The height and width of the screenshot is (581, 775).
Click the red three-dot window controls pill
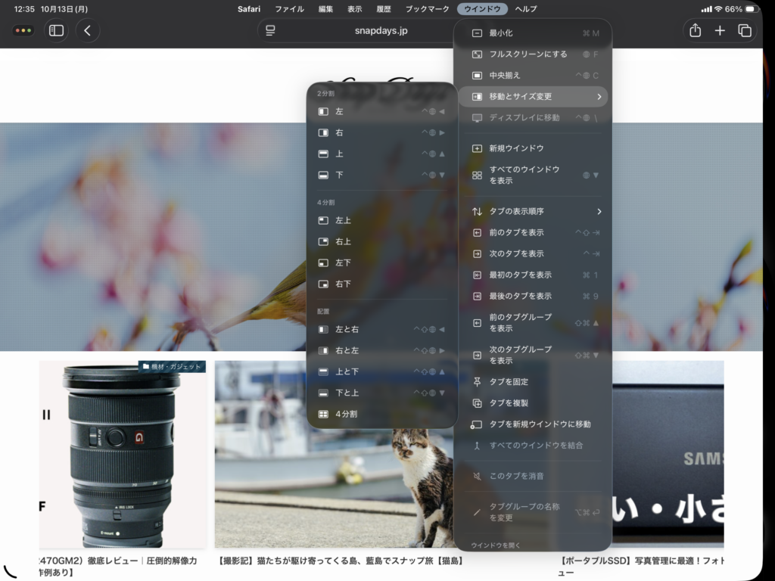tap(23, 30)
